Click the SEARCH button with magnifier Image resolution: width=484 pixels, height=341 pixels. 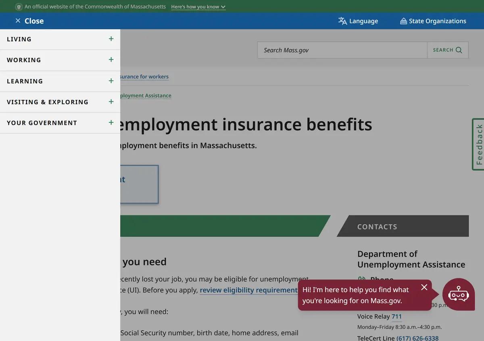(x=448, y=50)
